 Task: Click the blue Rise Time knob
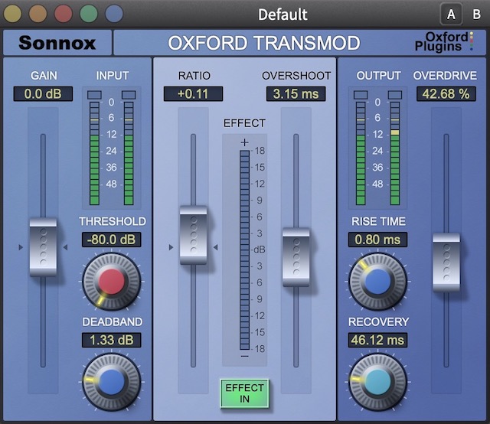(377, 281)
